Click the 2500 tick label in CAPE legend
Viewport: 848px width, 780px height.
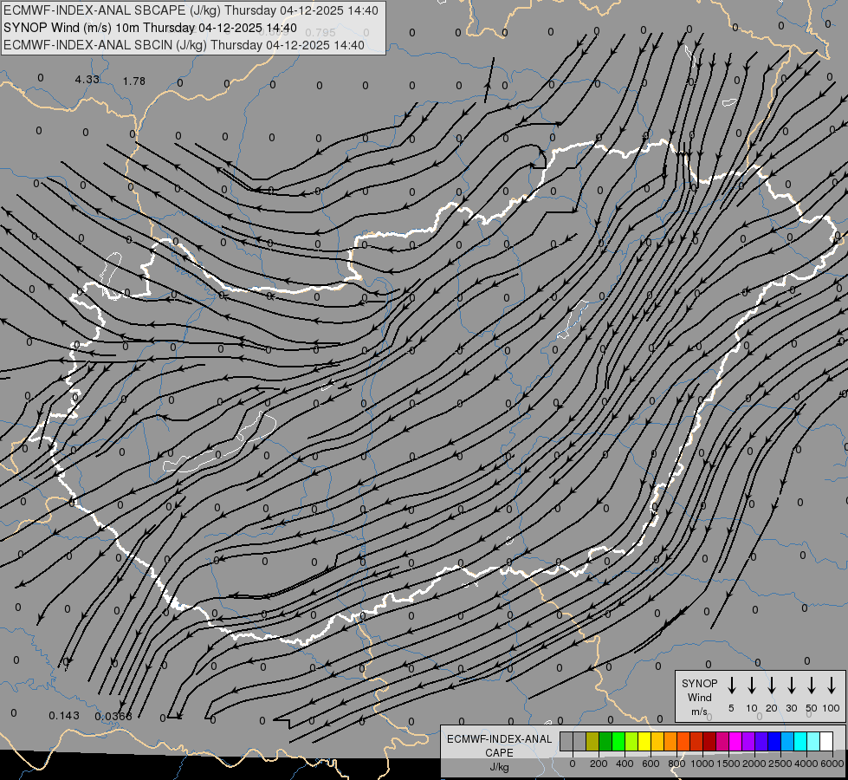tap(780, 764)
